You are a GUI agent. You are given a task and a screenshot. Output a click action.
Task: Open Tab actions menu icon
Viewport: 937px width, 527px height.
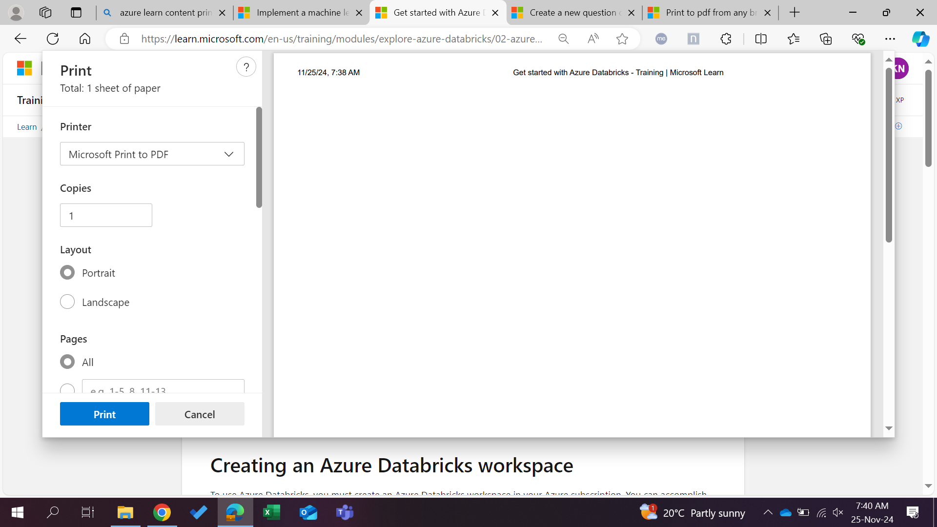click(x=76, y=13)
